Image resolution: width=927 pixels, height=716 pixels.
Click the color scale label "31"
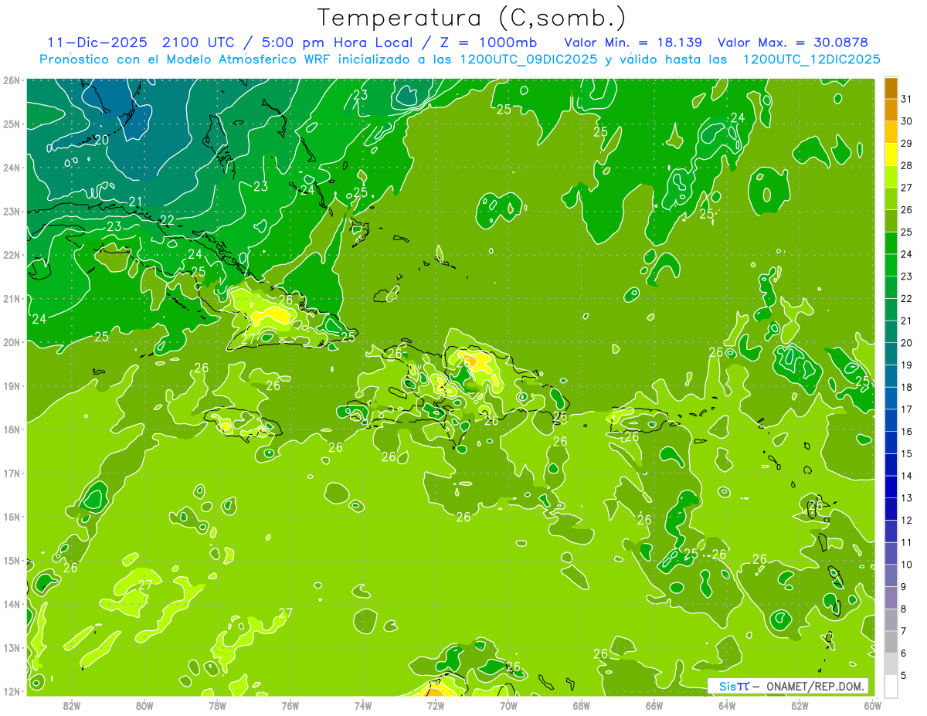(x=907, y=98)
